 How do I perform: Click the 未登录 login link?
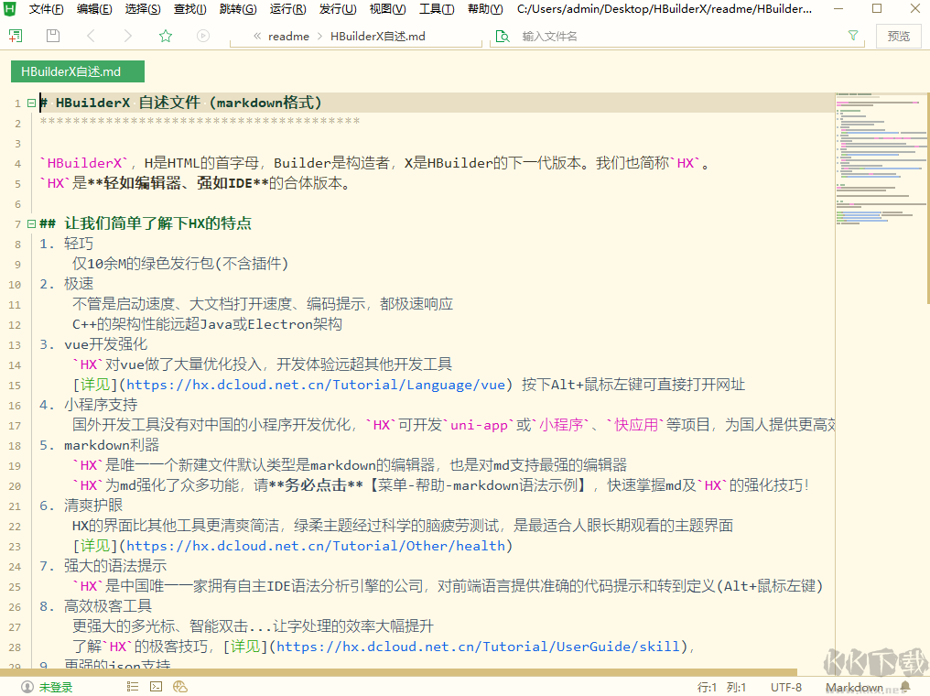click(56, 687)
